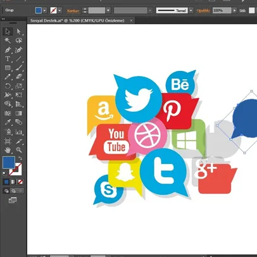
Task: Select the Eyedropper tool
Action: [x=8, y=122]
